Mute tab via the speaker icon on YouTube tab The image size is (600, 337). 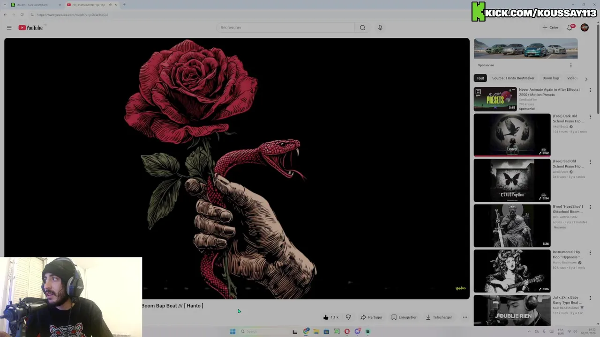pos(110,5)
